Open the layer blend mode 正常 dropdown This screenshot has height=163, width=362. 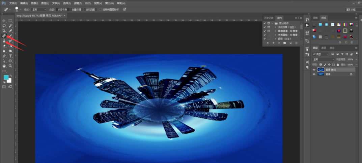[x=323, y=59]
